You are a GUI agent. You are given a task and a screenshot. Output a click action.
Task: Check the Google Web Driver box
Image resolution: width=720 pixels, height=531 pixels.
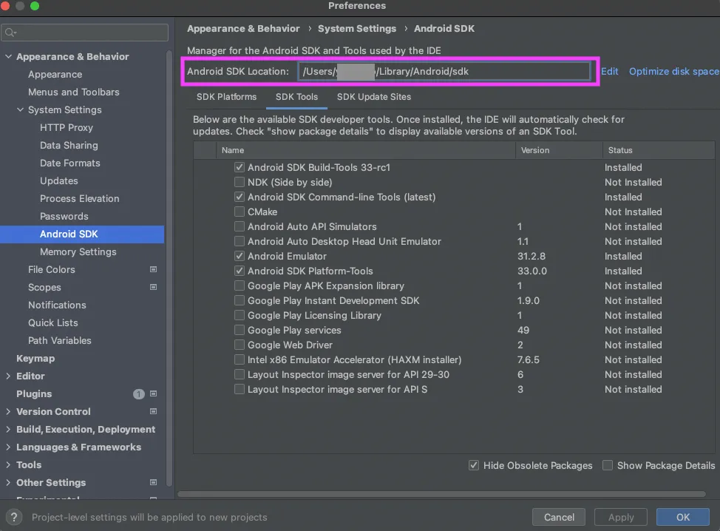tap(240, 345)
